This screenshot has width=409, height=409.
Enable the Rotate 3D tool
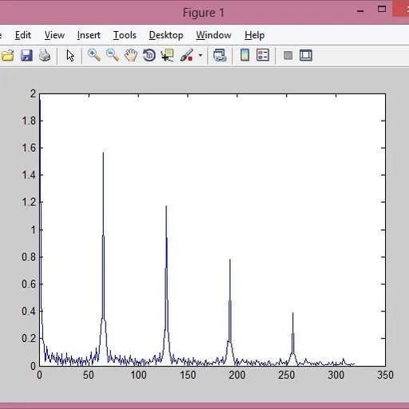149,56
